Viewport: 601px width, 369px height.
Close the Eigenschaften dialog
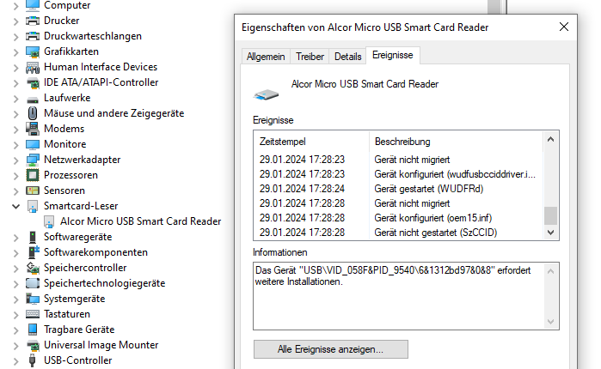pyautogui.click(x=564, y=27)
